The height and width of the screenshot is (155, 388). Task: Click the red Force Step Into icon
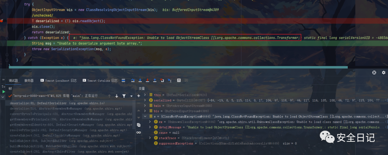(x=148, y=81)
